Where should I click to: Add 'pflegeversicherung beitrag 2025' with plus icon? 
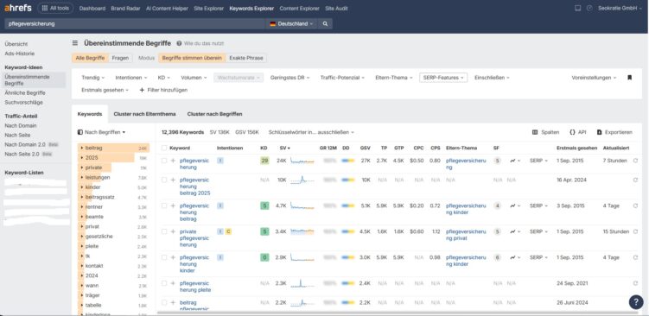(x=173, y=180)
